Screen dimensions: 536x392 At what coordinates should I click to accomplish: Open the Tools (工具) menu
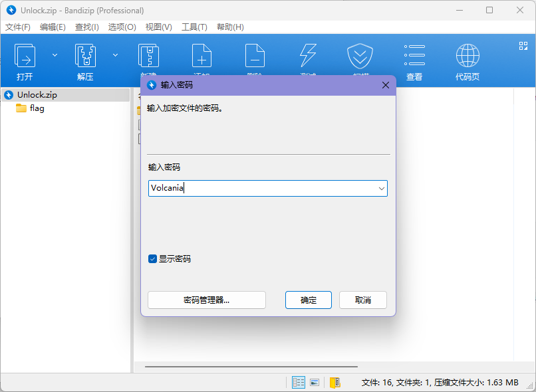click(194, 27)
